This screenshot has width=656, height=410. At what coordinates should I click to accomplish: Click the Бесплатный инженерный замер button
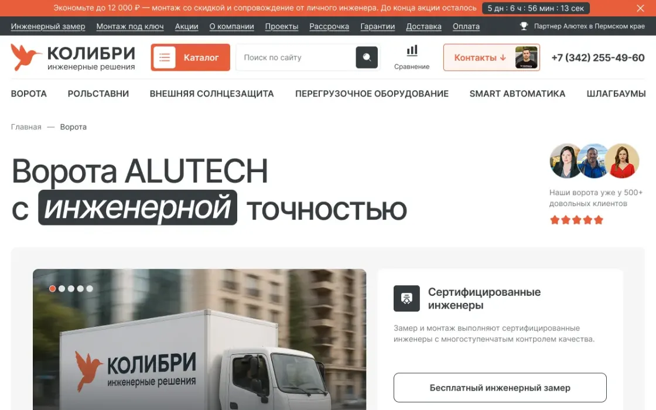500,388
